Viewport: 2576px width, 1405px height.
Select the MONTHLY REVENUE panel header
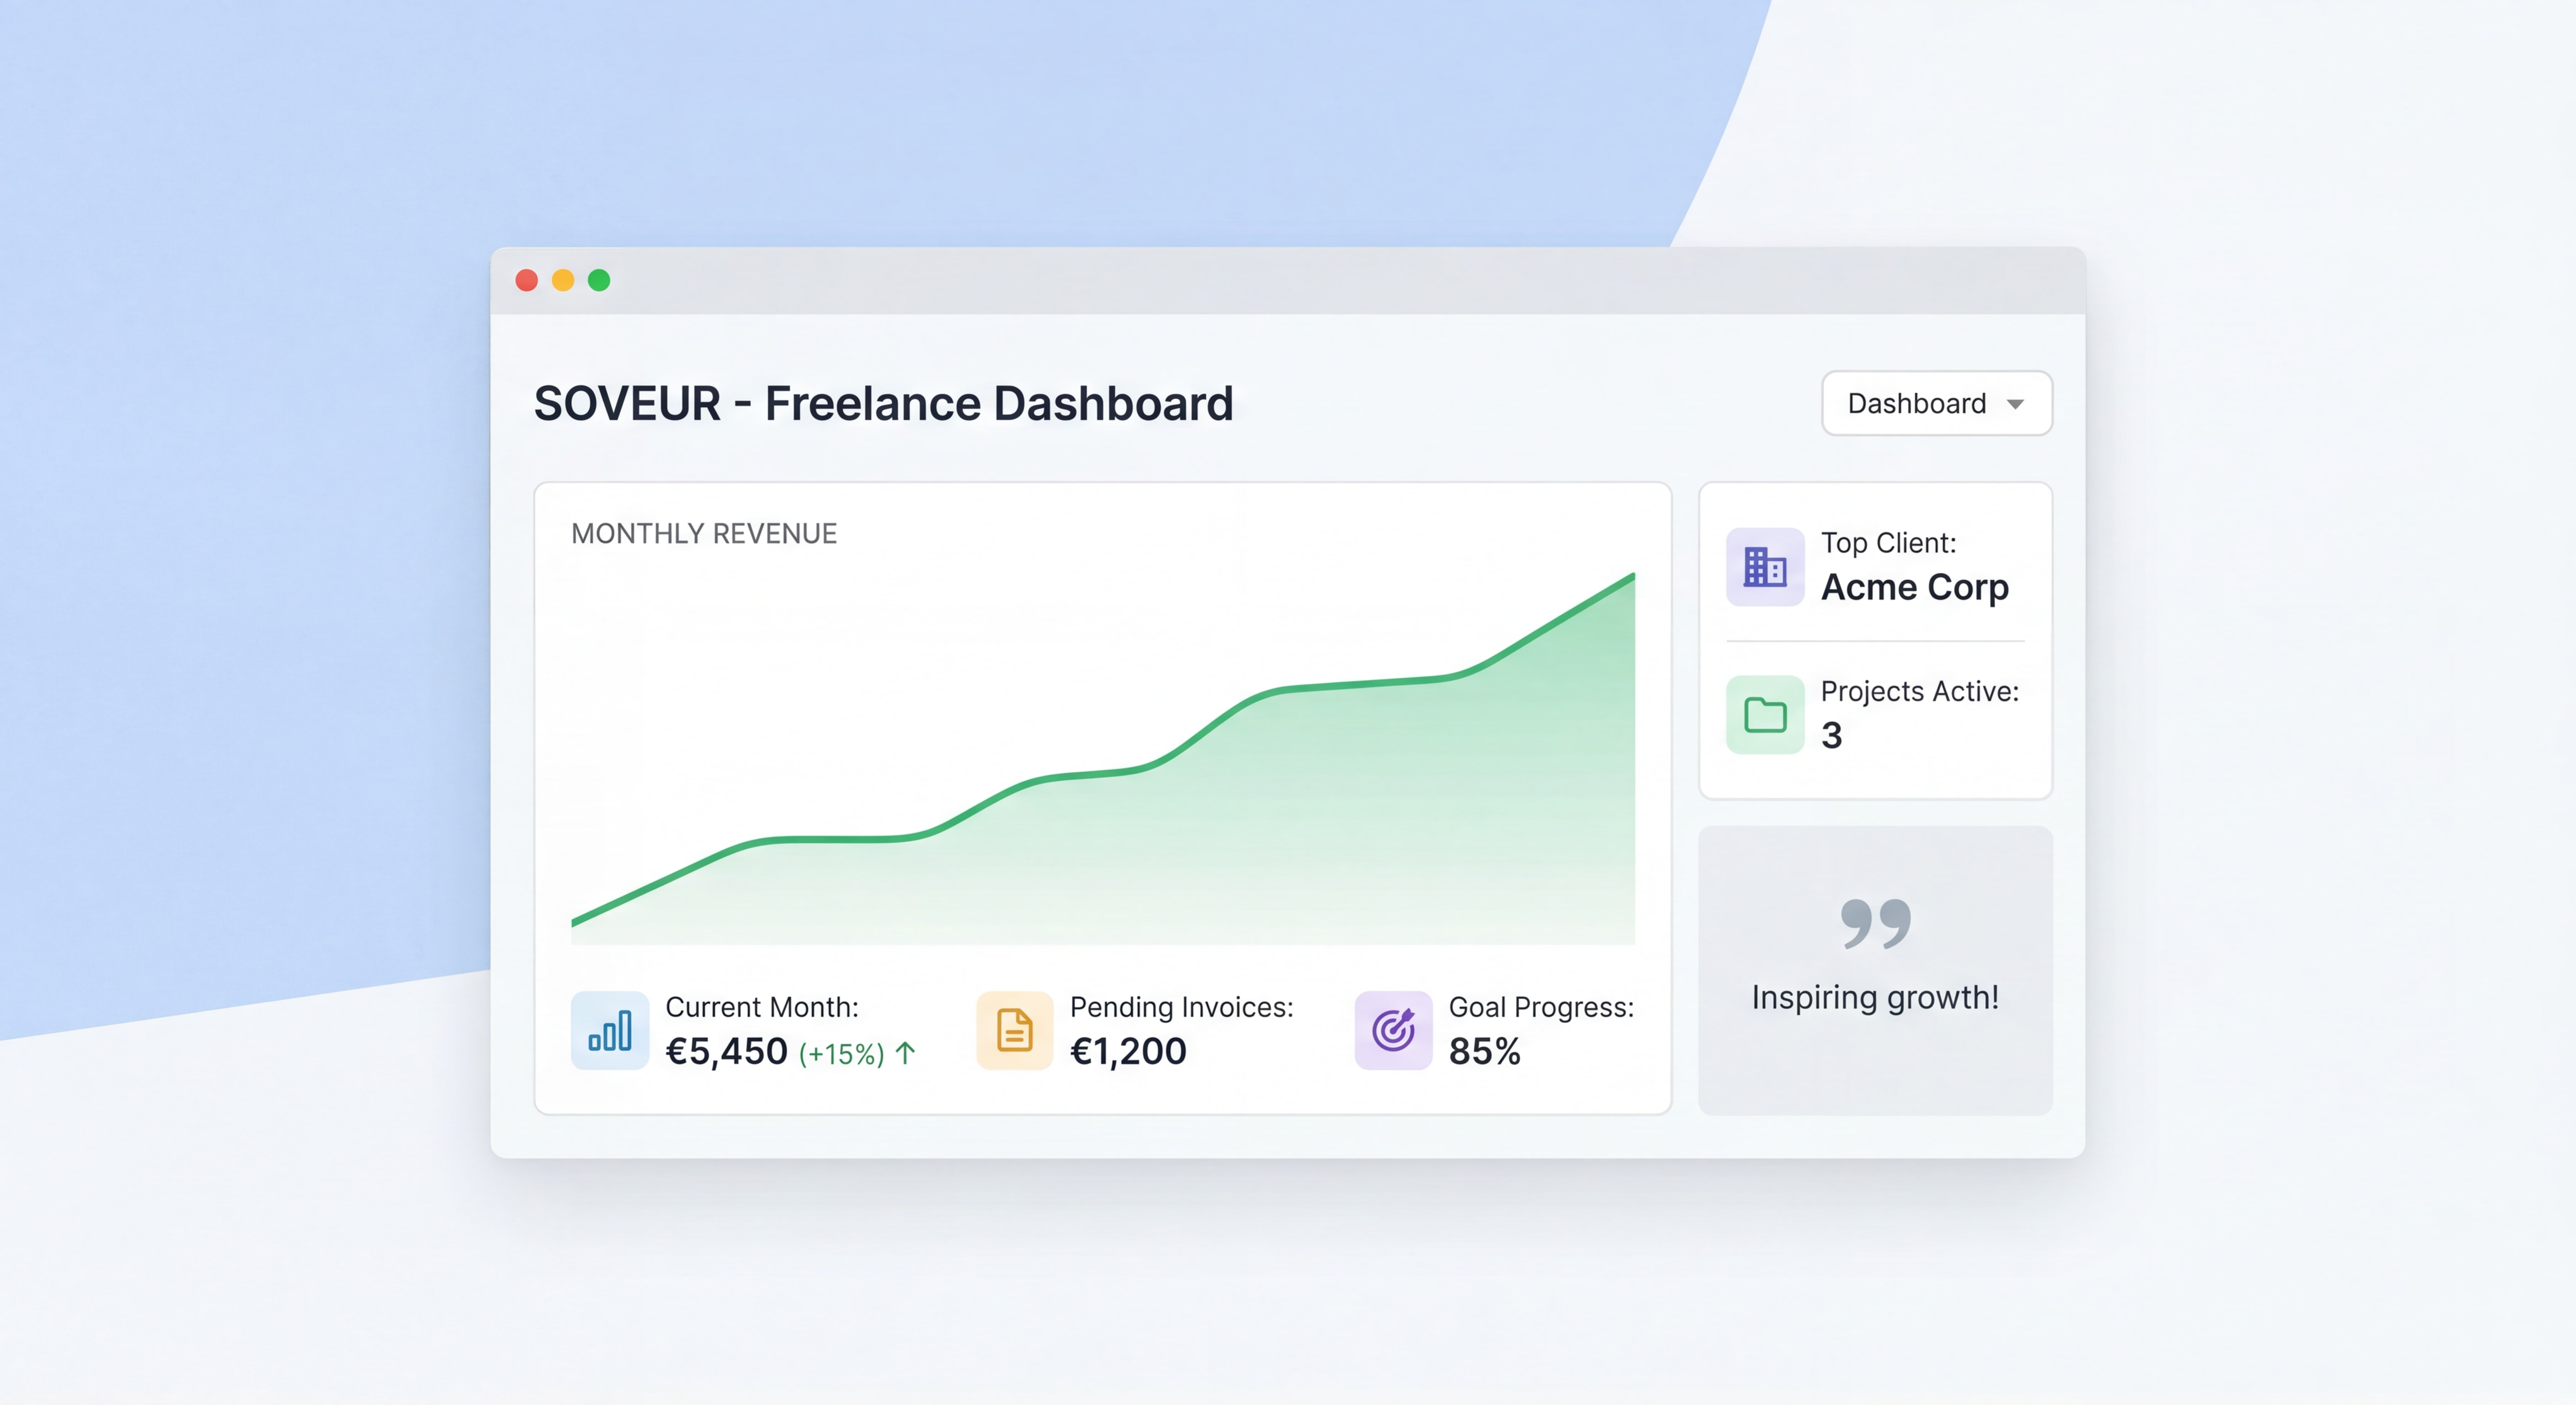pos(704,533)
